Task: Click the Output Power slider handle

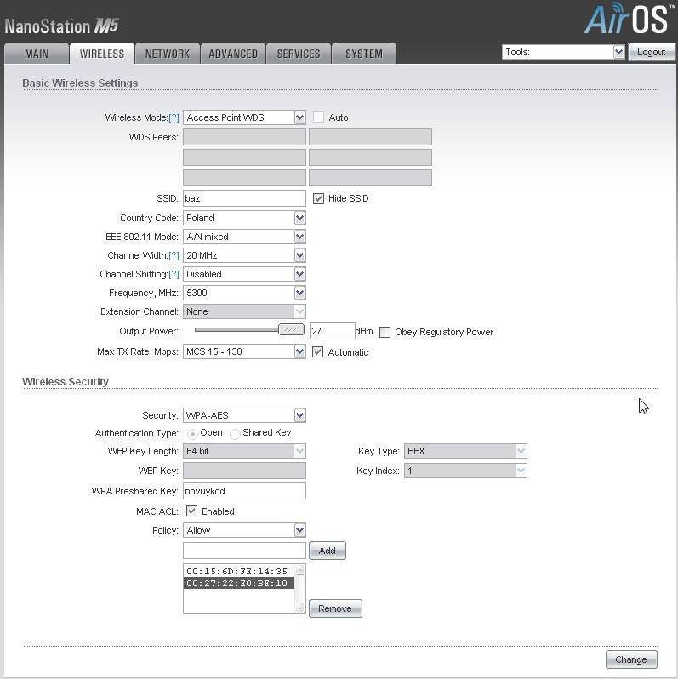Action: 291,329
